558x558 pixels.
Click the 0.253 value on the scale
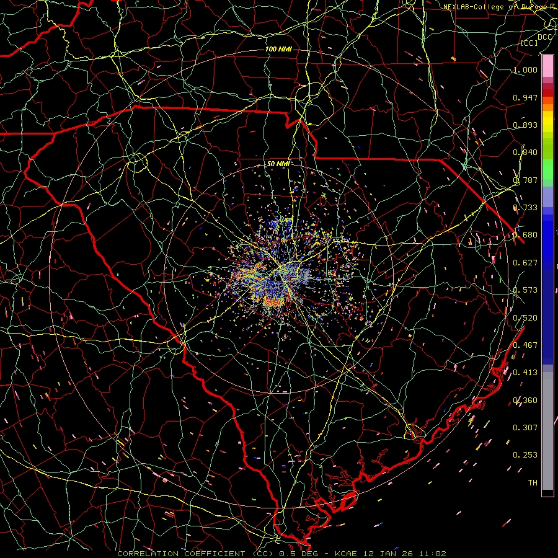click(525, 455)
